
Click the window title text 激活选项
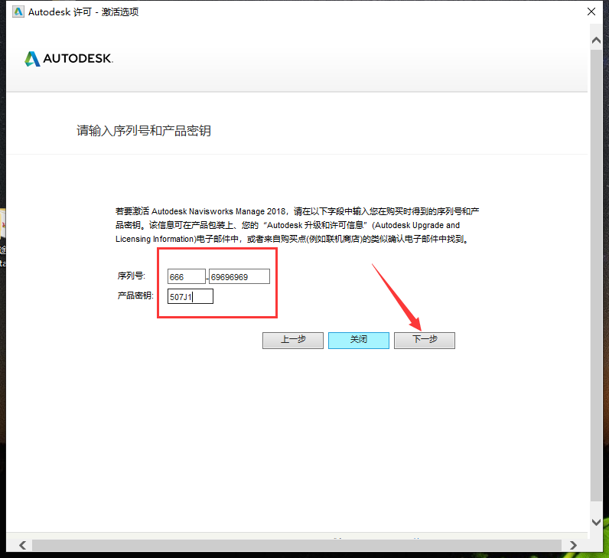(120, 12)
